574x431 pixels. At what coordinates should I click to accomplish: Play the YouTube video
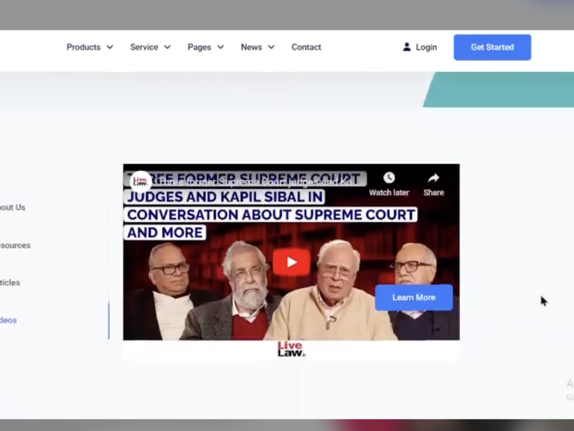[x=292, y=262]
